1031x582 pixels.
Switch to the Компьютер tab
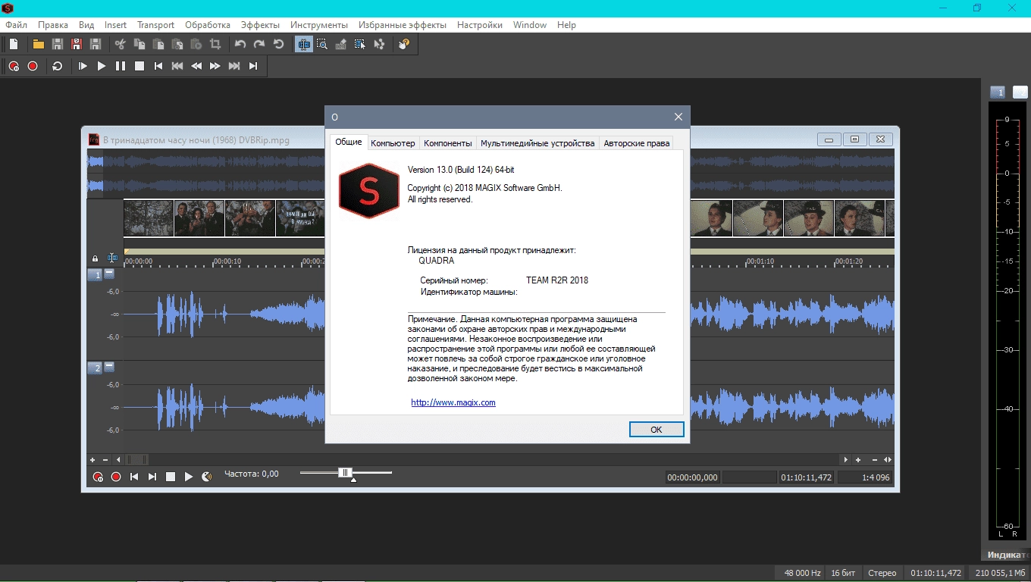pyautogui.click(x=393, y=143)
